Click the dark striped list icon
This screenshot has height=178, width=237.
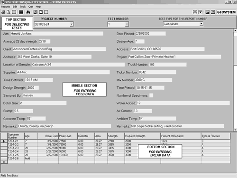[x=21, y=12]
